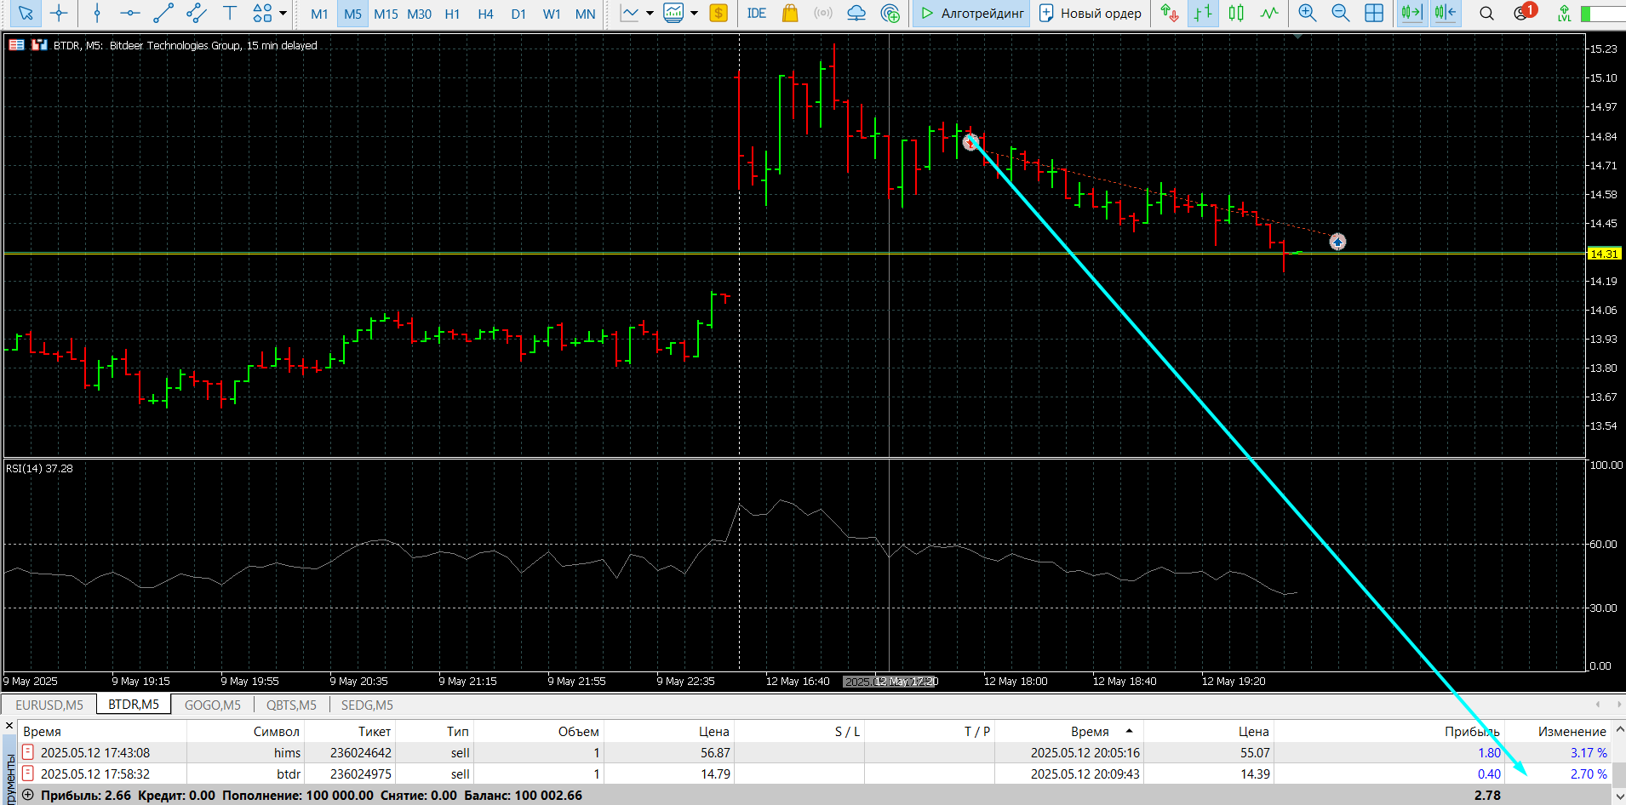Switch chart to MN timeframe
Image resolution: width=1626 pixels, height=805 pixels.
coord(585,14)
